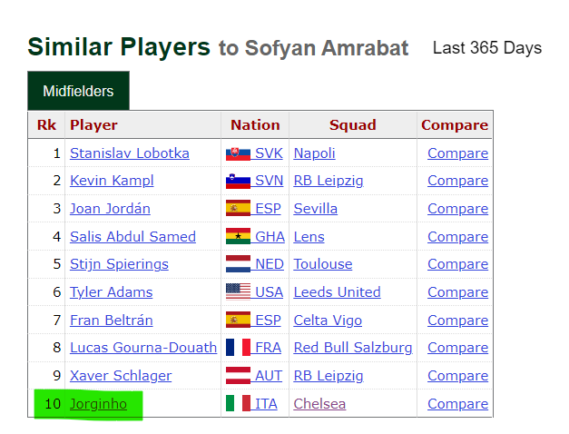The image size is (569, 434).
Task: Click Compare link for Xaver Schlager
Action: point(457,376)
